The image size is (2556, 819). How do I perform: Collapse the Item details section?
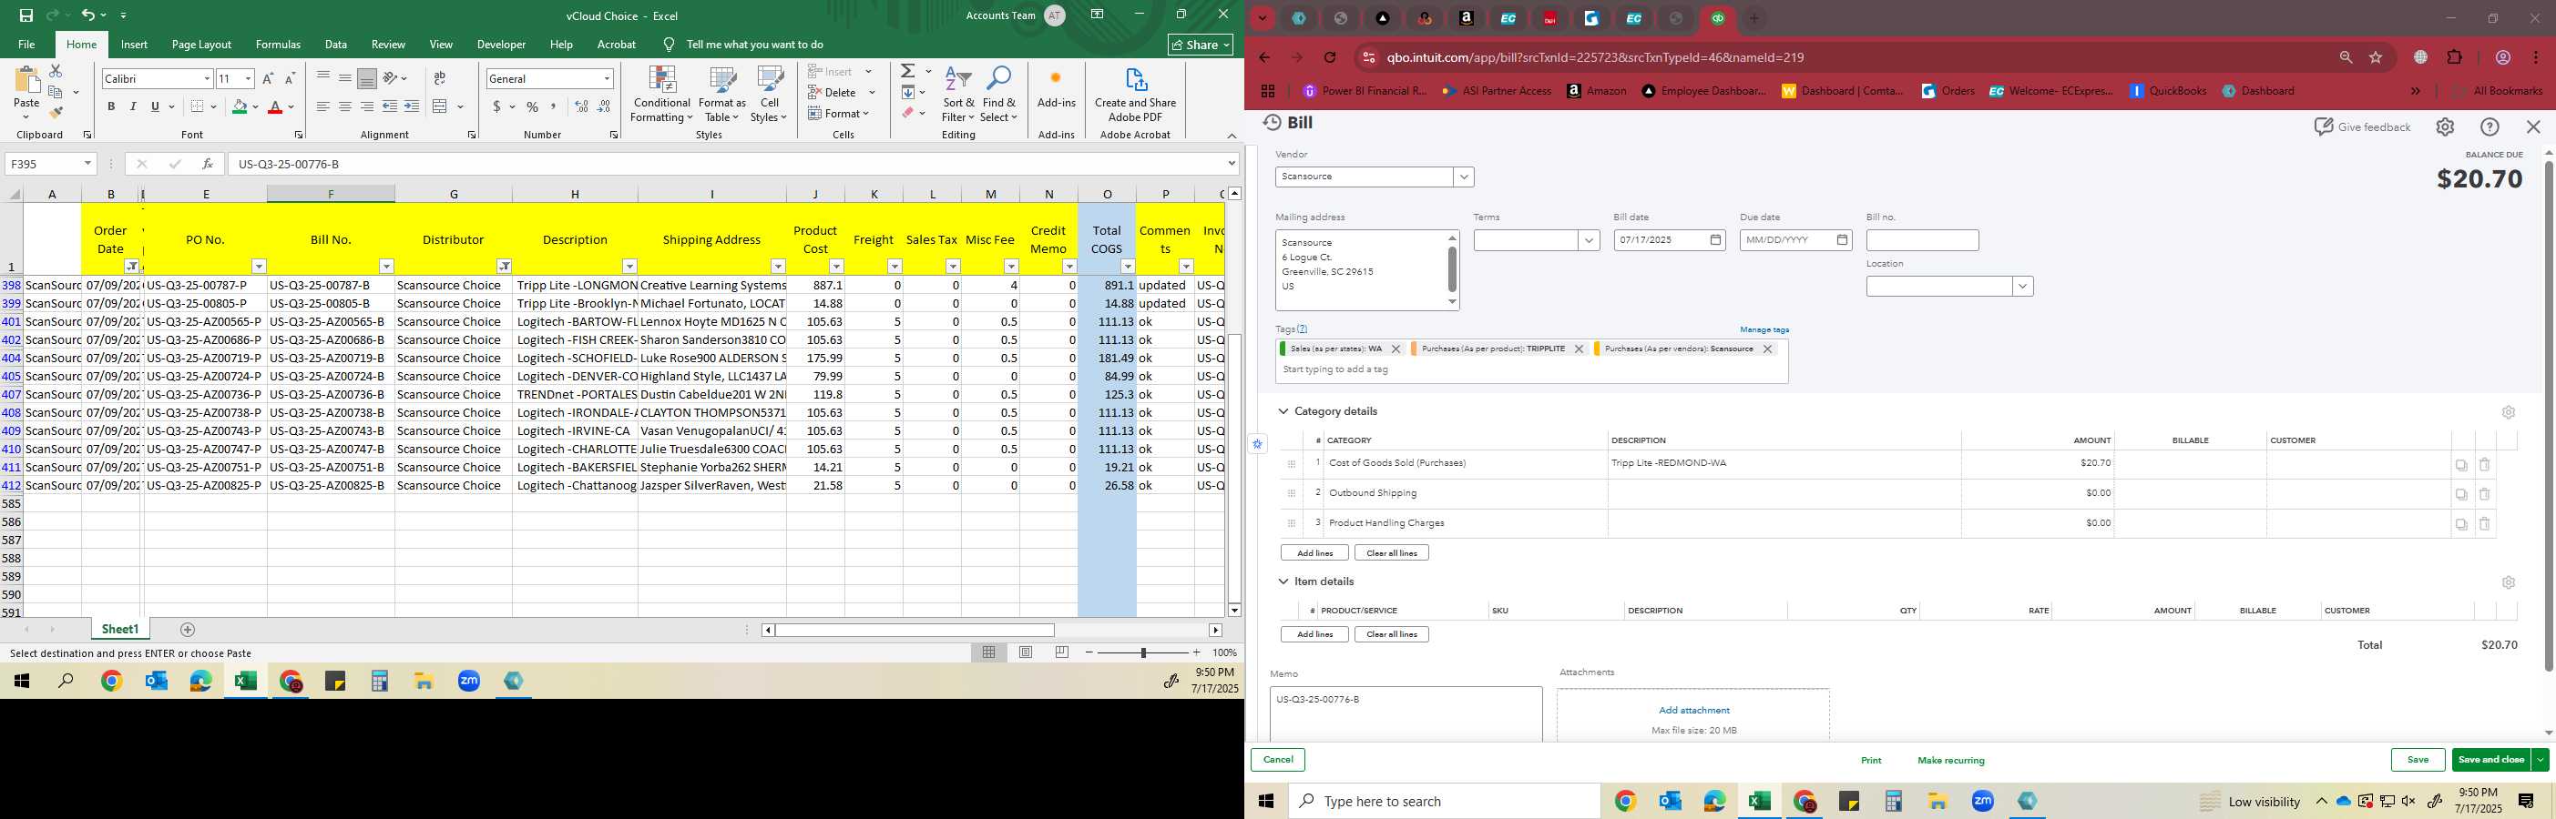(x=1284, y=582)
